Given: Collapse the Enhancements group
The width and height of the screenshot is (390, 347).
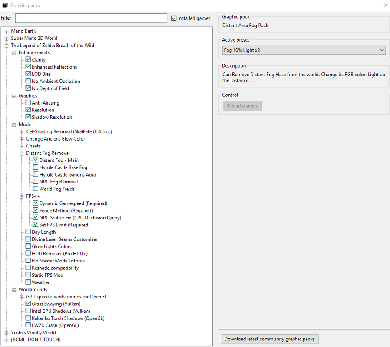Looking at the screenshot, I should [14, 53].
